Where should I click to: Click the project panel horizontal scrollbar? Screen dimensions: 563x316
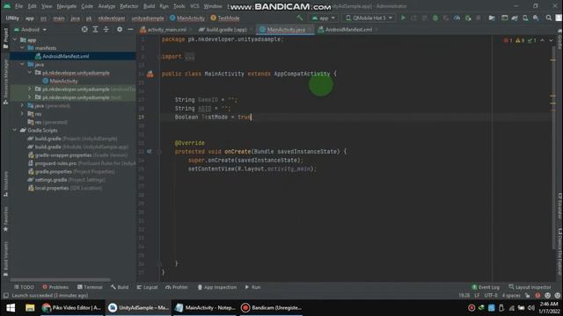[x=61, y=279]
